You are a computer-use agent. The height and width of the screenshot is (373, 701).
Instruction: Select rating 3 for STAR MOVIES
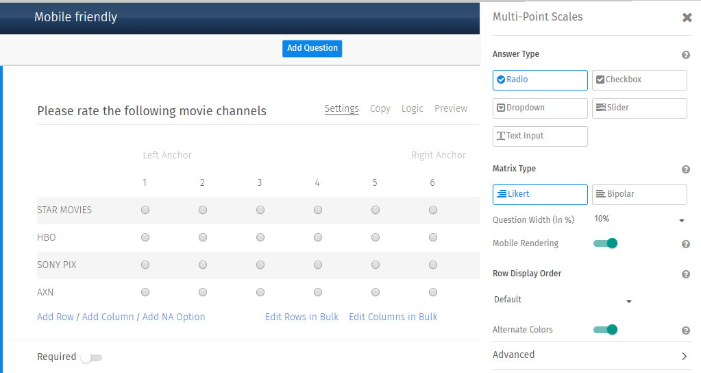[x=260, y=210]
